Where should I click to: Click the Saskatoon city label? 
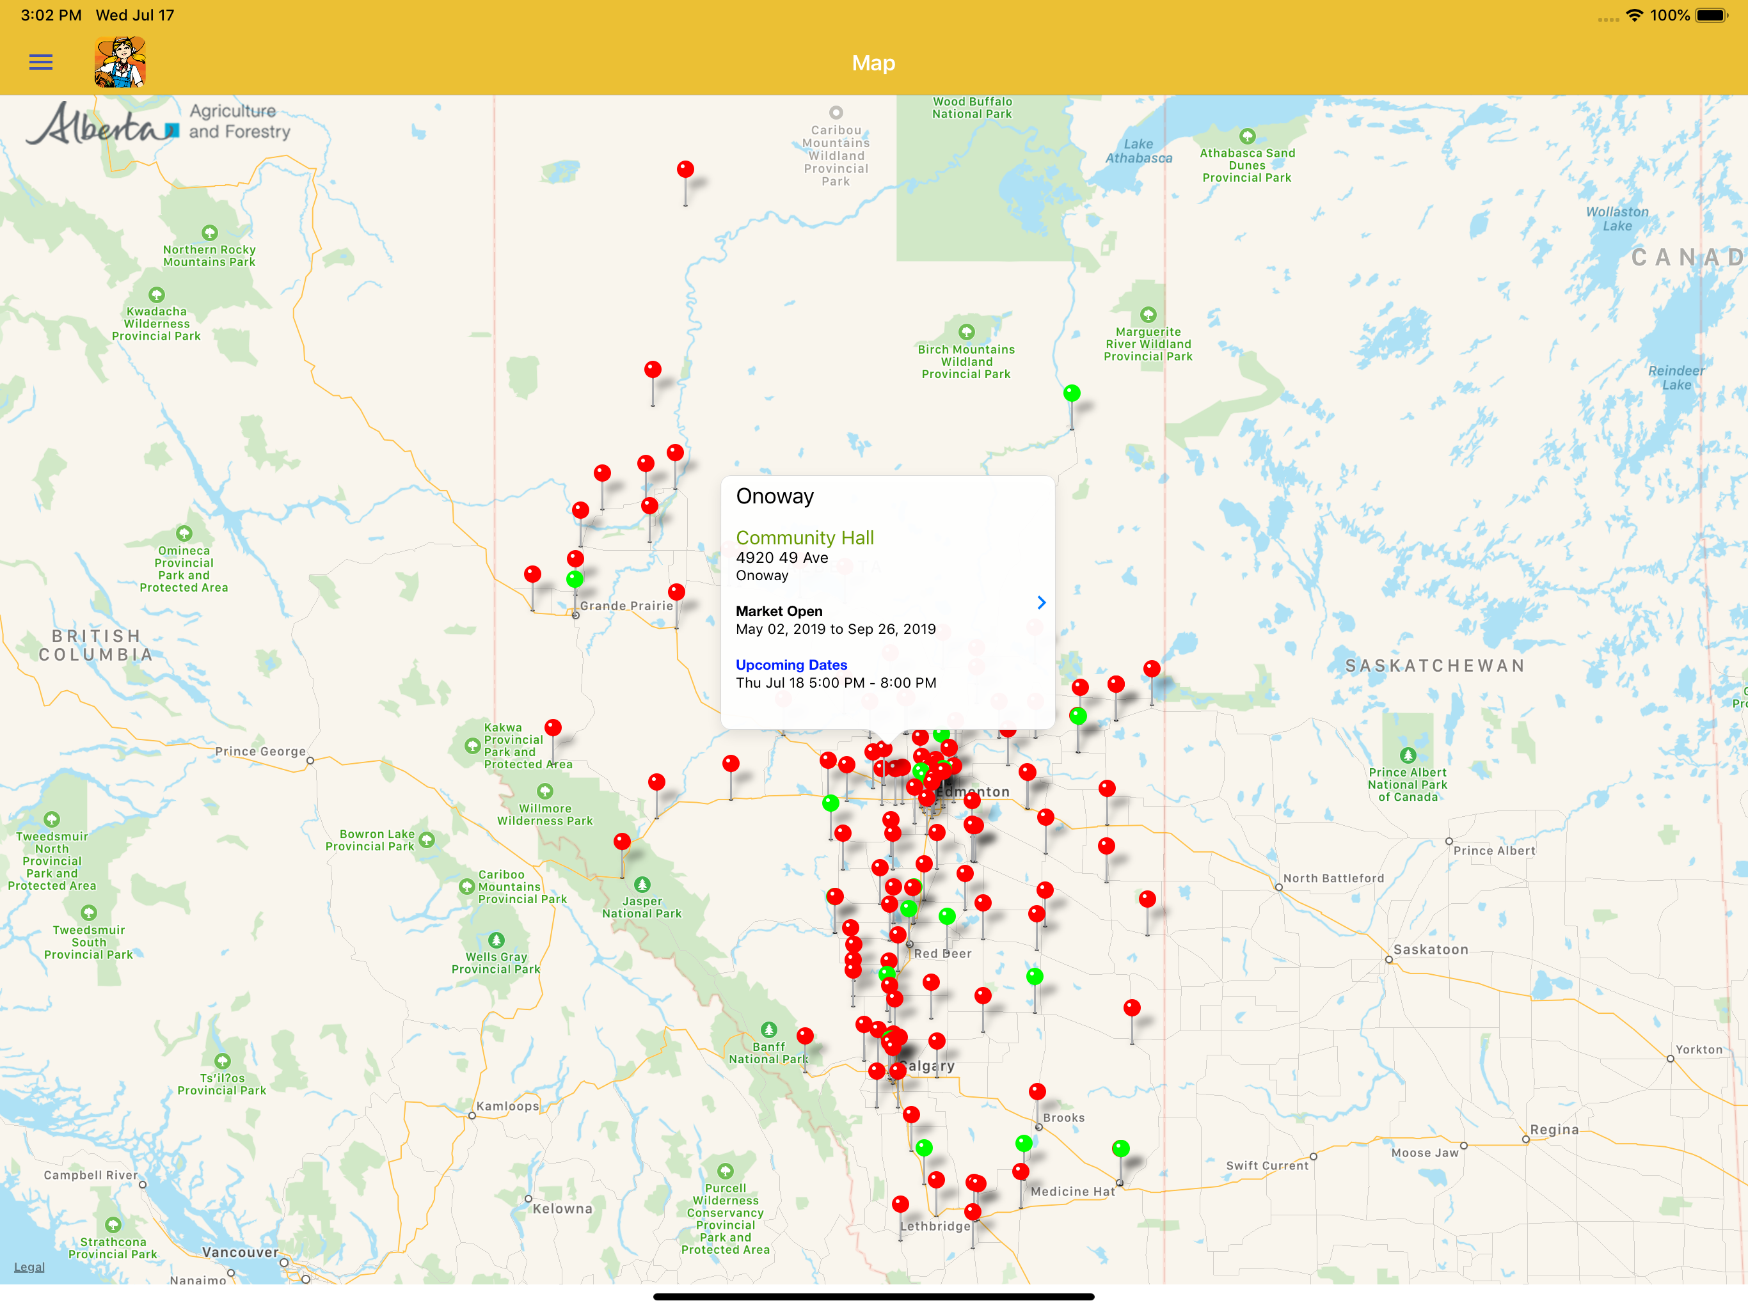[x=1430, y=950]
